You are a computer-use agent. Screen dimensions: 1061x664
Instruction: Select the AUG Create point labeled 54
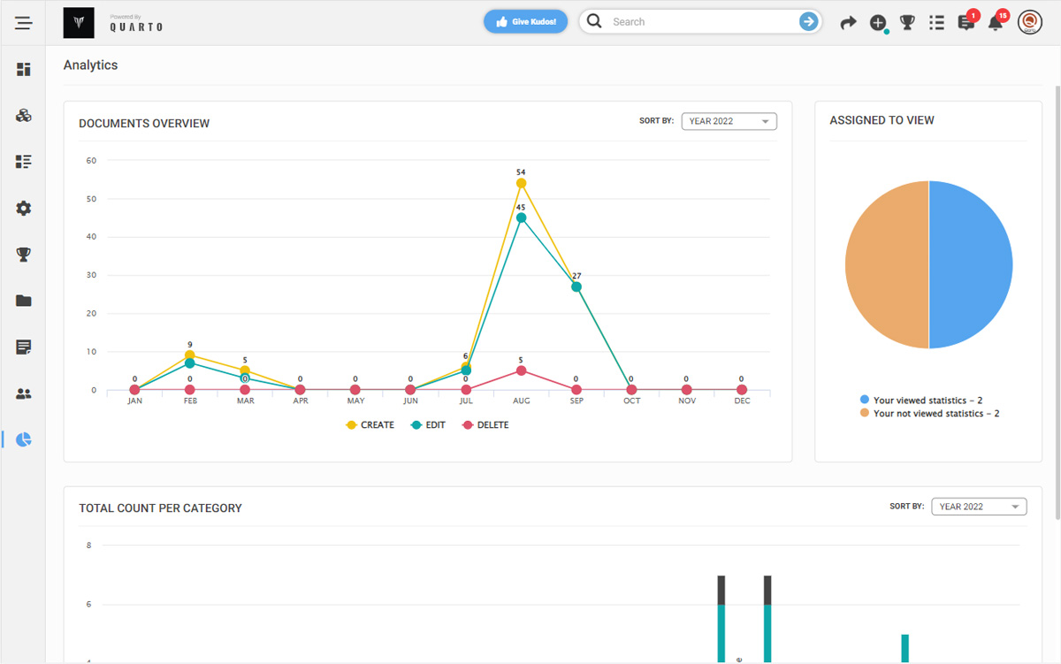pos(522,183)
